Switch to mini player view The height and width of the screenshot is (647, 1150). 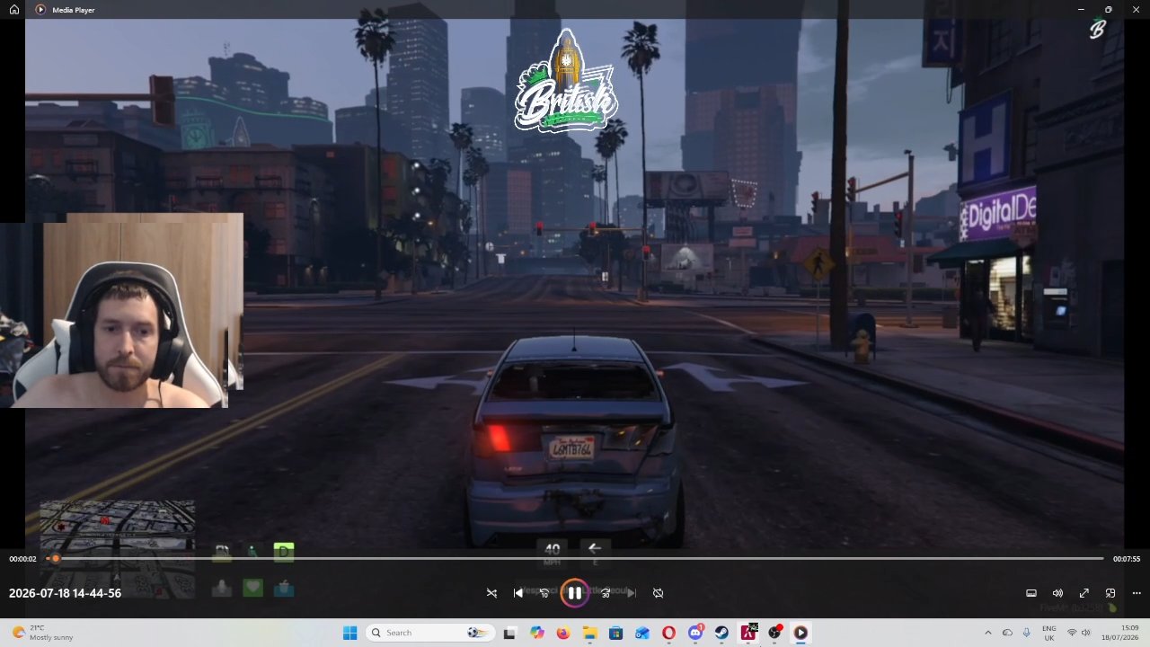click(1110, 593)
